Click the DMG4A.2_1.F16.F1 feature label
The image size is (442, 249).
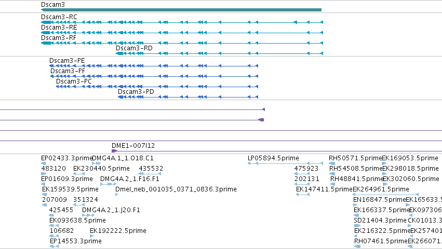130,179
